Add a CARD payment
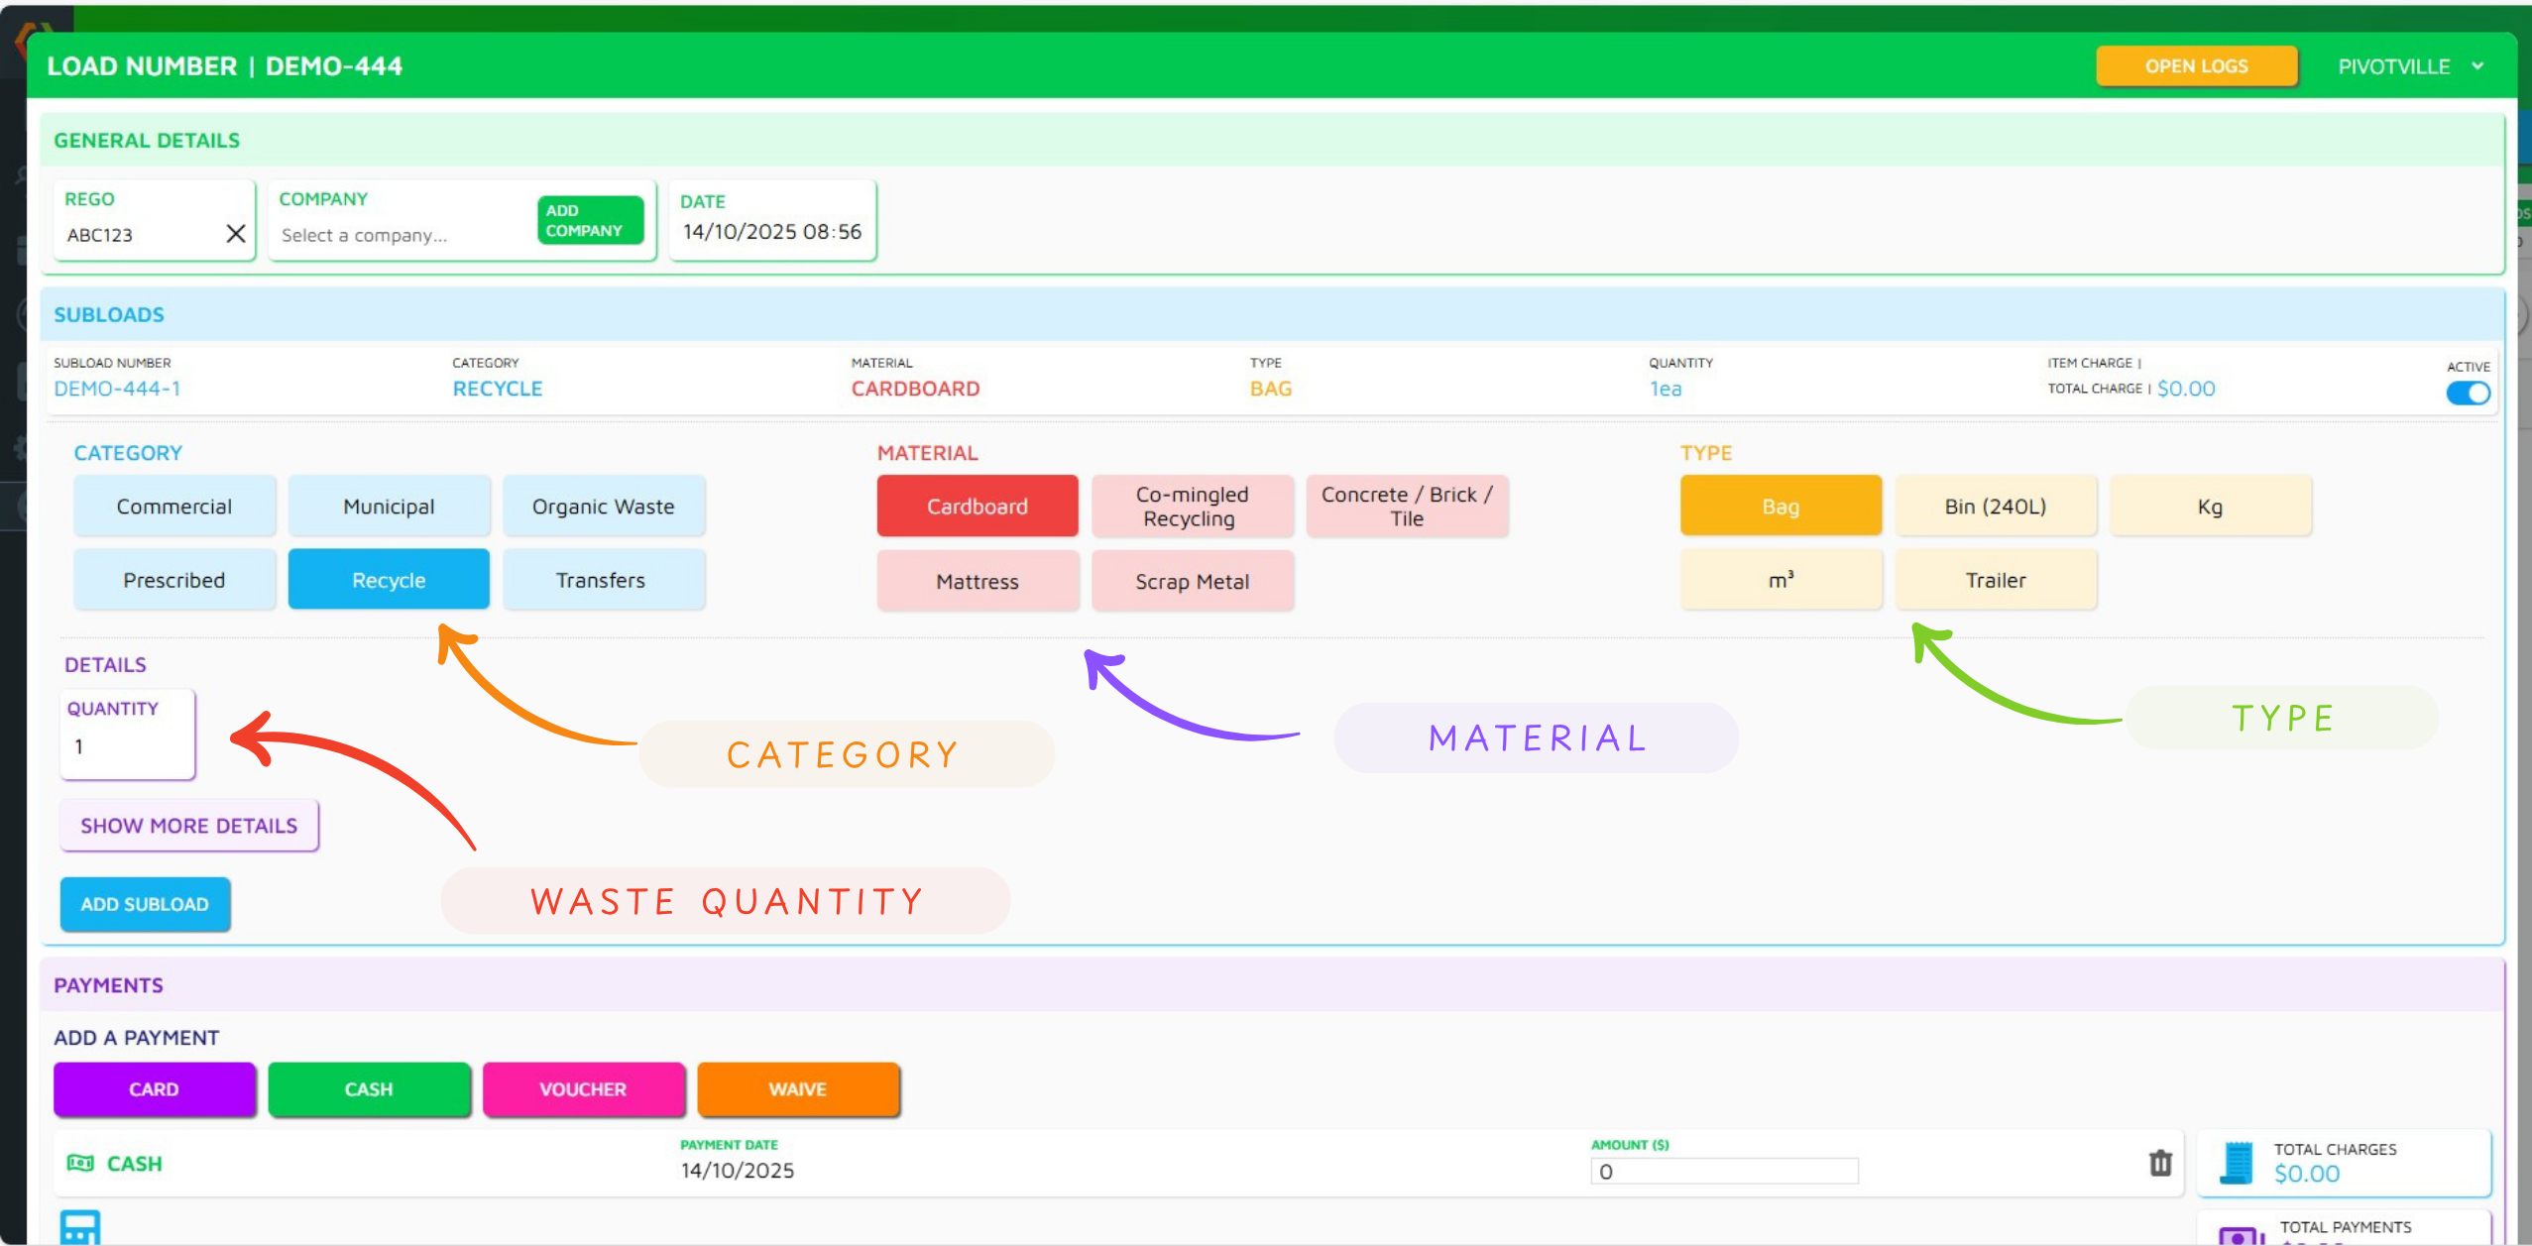Viewport: 2532px width, 1246px height. click(154, 1089)
